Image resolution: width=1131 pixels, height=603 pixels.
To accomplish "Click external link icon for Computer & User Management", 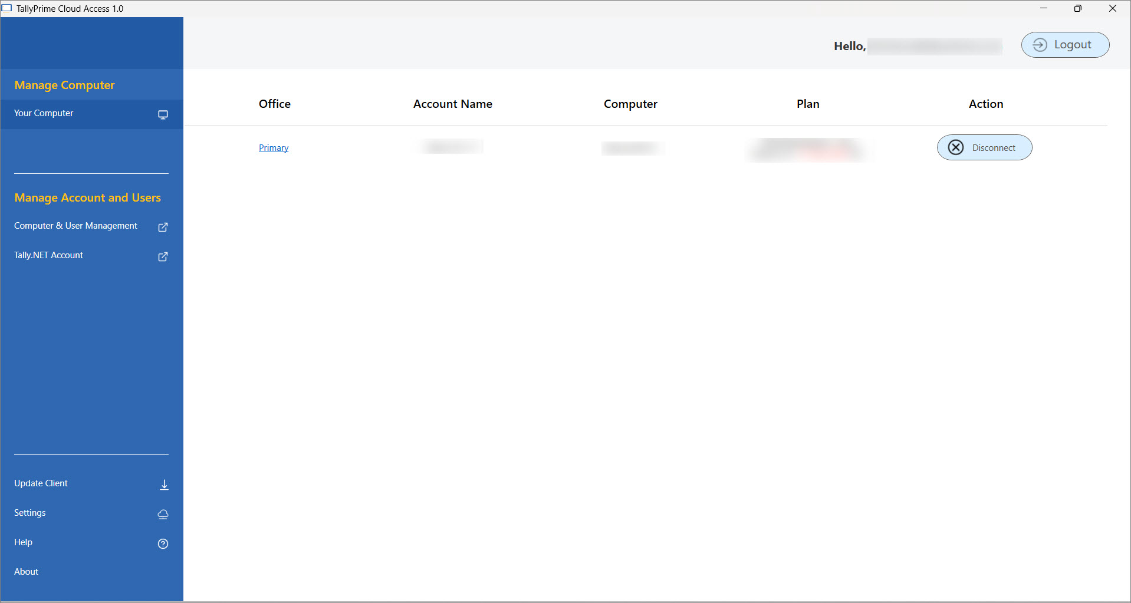I will pyautogui.click(x=163, y=227).
